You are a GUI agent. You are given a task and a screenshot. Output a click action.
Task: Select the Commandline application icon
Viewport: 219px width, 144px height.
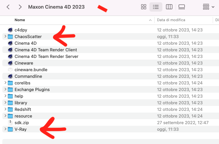click(x=10, y=76)
